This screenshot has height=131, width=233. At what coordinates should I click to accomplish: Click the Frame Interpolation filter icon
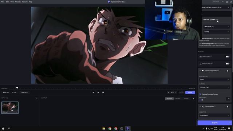(203, 71)
